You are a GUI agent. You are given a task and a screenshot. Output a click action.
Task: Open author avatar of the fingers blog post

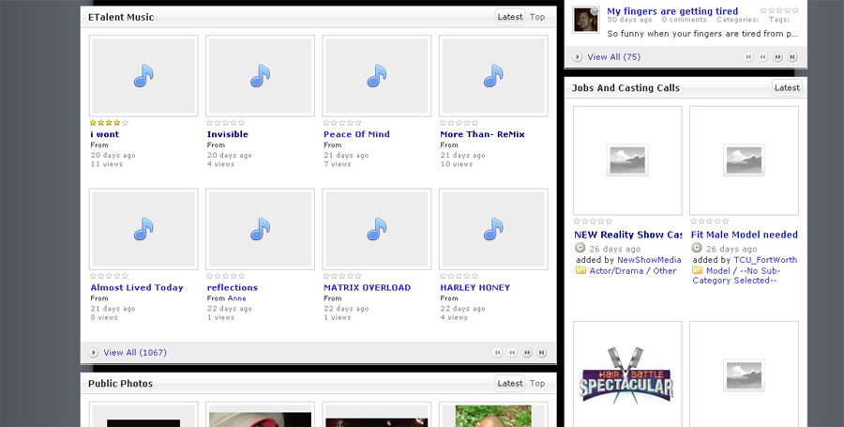[586, 20]
